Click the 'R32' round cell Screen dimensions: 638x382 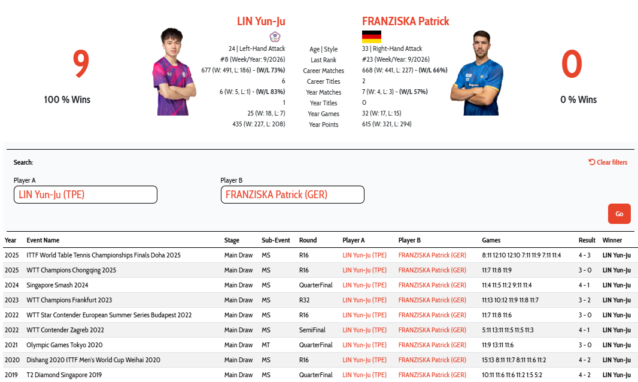[x=304, y=300]
